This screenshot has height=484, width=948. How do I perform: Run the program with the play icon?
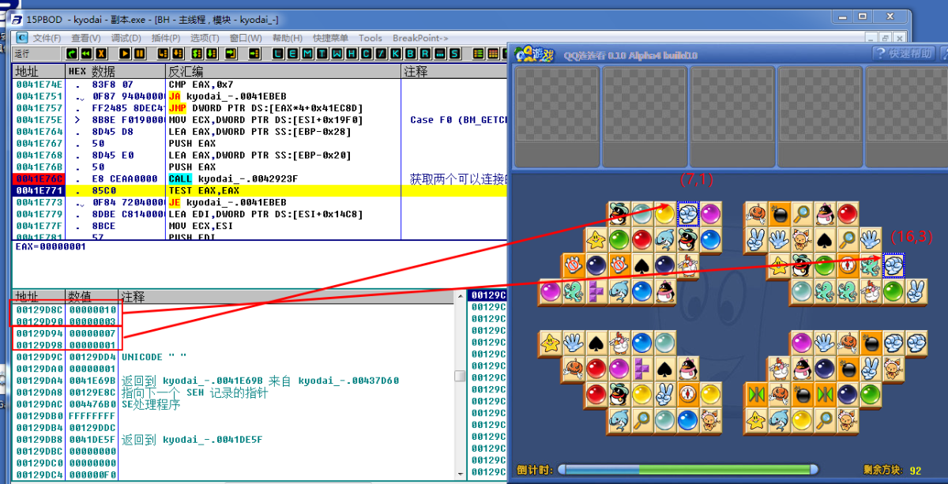click(x=125, y=54)
